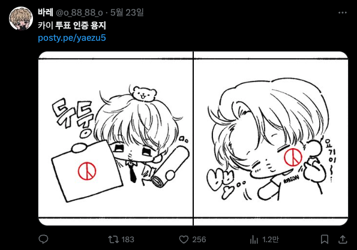The width and height of the screenshot is (357, 250).
Task: Open the reply speech bubble icon
Action: pyautogui.click(x=43, y=239)
